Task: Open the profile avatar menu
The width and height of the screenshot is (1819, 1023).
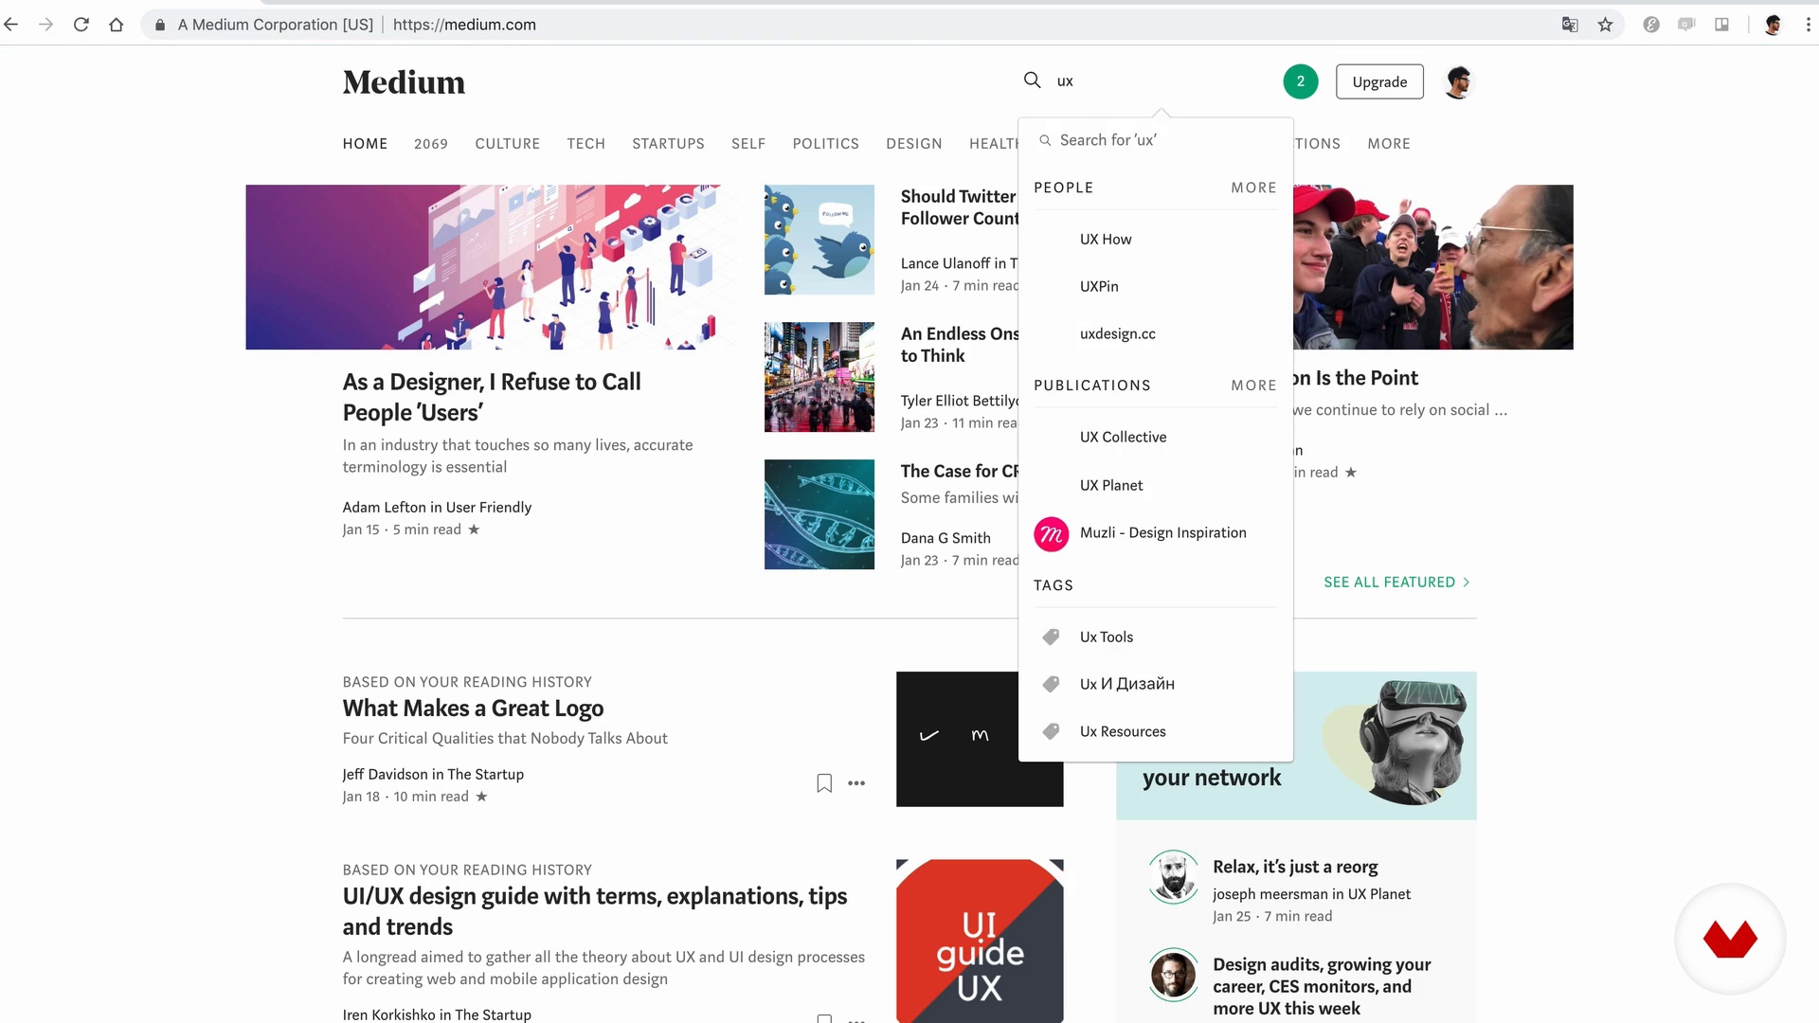Action: pos(1458,81)
